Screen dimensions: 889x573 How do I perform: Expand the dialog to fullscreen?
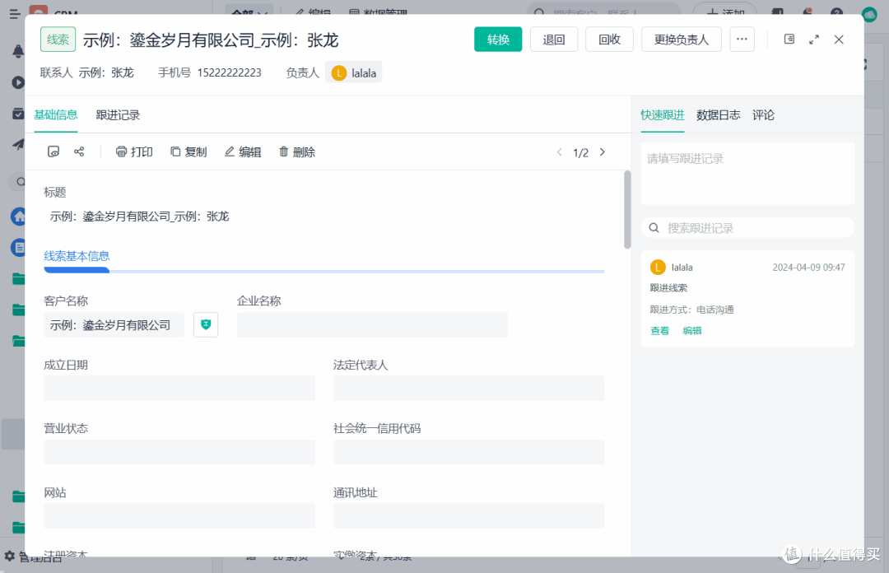813,40
